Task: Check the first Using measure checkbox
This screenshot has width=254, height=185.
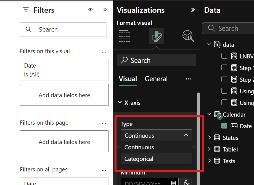Action: [x=224, y=91]
